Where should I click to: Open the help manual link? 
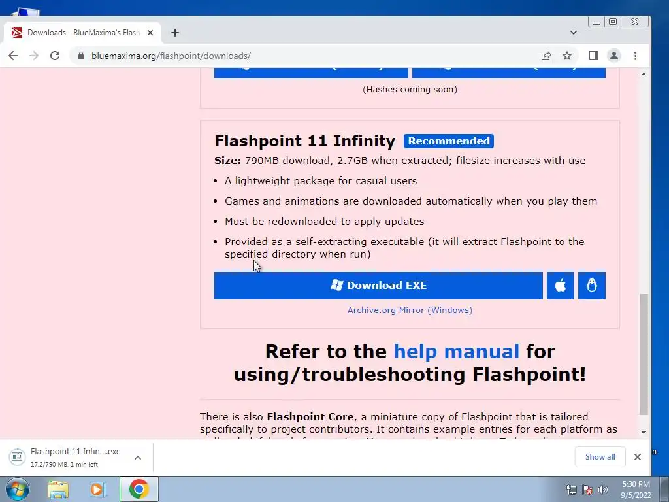click(456, 352)
